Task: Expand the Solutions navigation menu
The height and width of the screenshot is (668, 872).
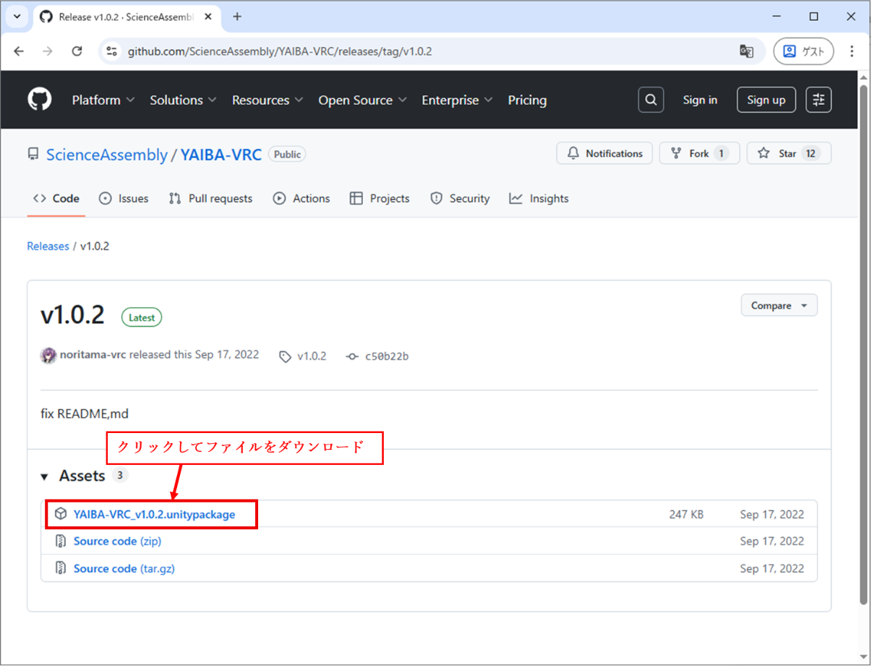Action: pyautogui.click(x=183, y=100)
